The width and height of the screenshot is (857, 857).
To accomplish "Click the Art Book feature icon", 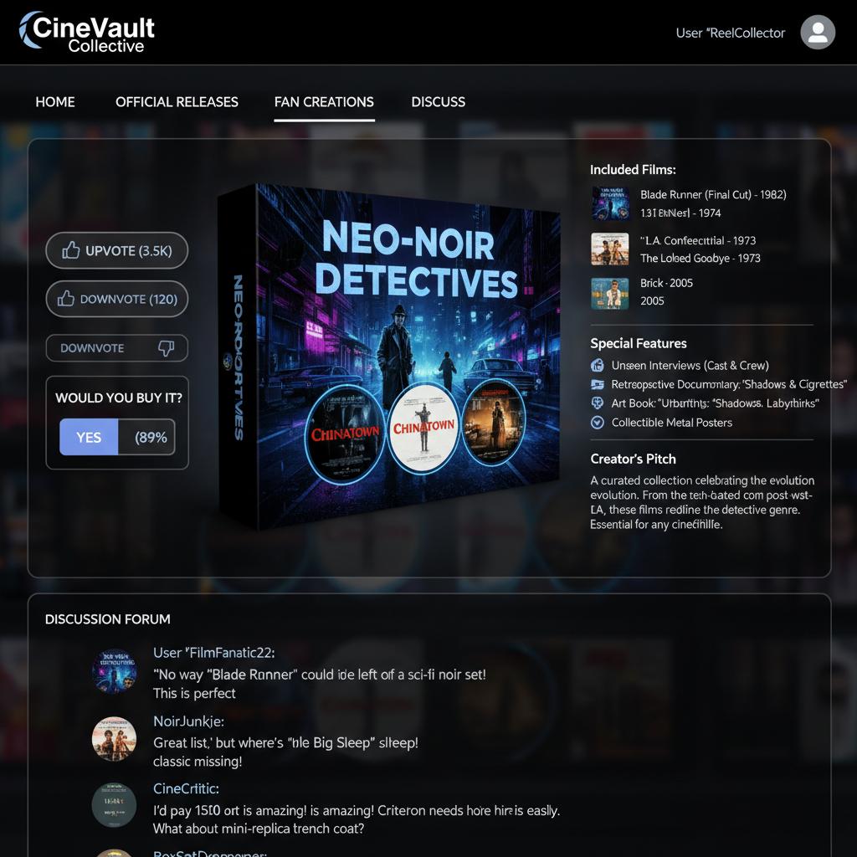I will tap(598, 403).
